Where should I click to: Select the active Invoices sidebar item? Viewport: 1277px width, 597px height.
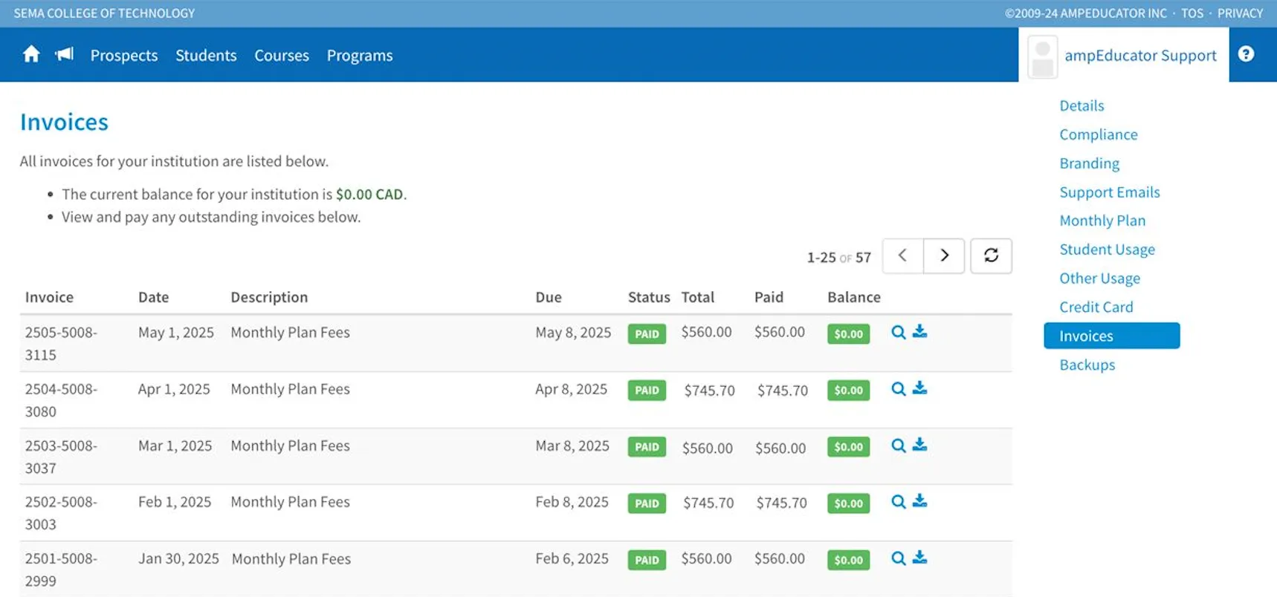(x=1111, y=336)
